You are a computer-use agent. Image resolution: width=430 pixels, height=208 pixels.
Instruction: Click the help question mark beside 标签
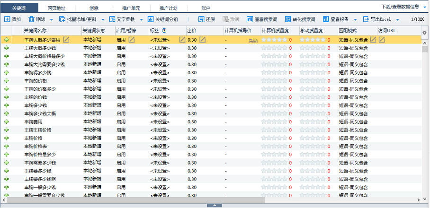(x=164, y=30)
